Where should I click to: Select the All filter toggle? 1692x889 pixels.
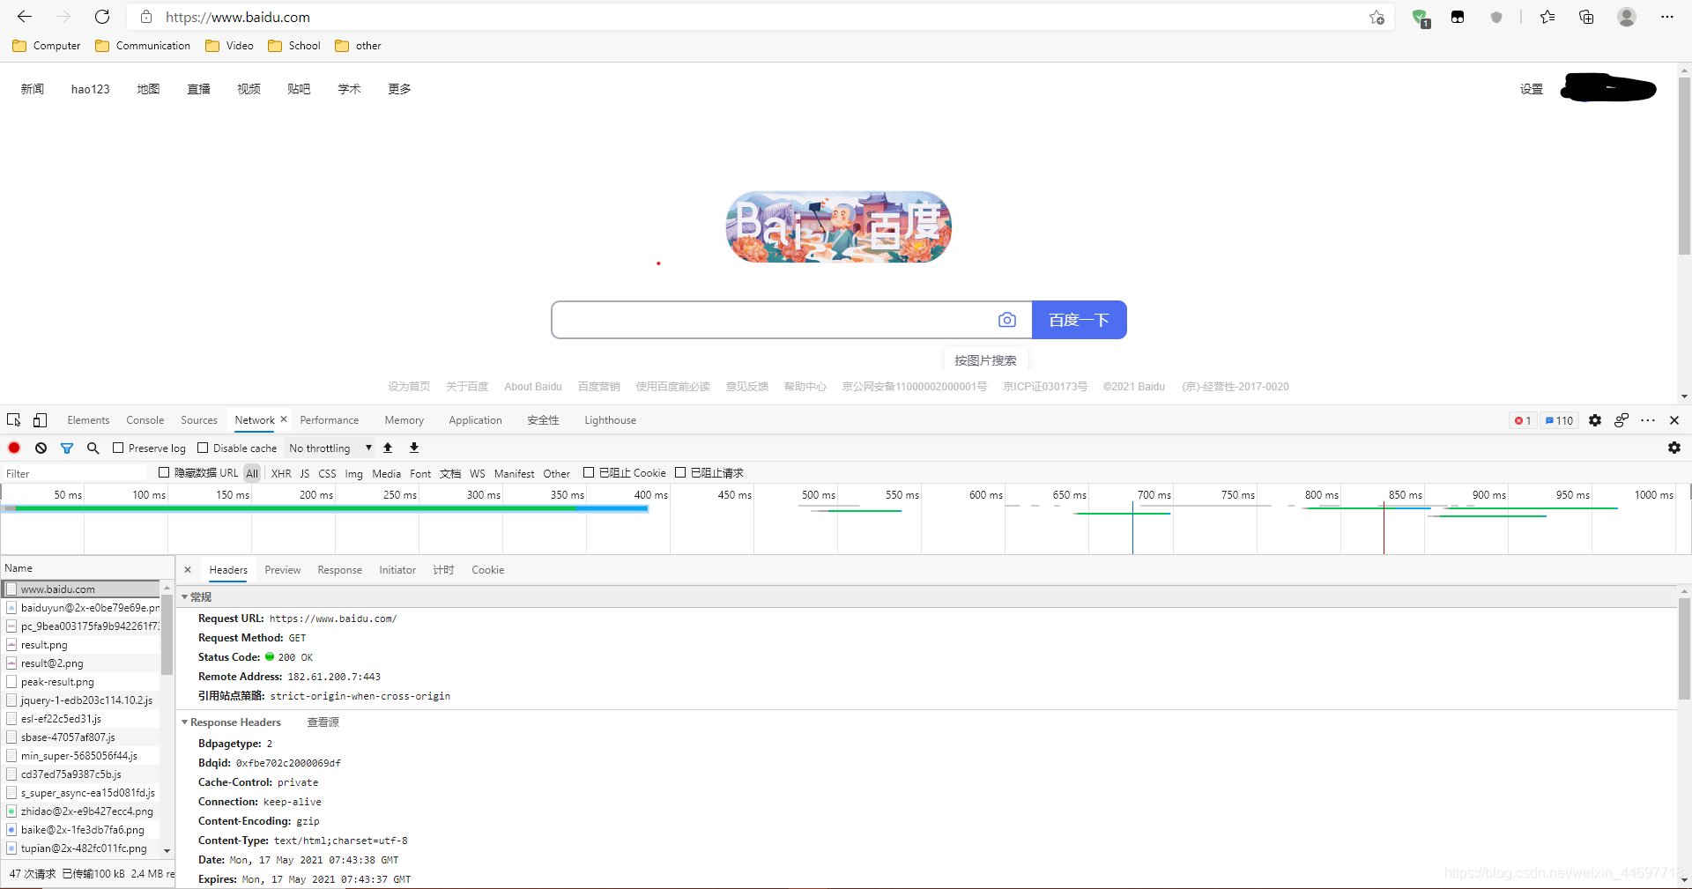(252, 473)
